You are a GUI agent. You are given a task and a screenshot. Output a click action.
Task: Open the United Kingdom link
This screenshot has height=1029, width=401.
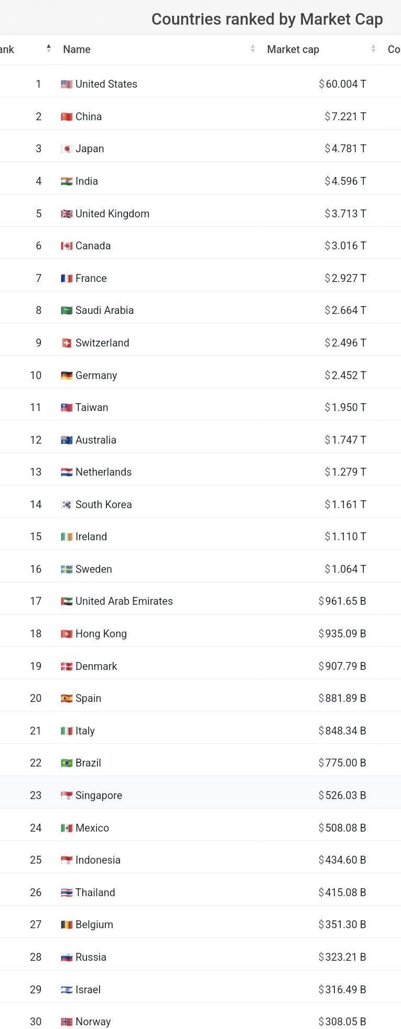point(112,214)
